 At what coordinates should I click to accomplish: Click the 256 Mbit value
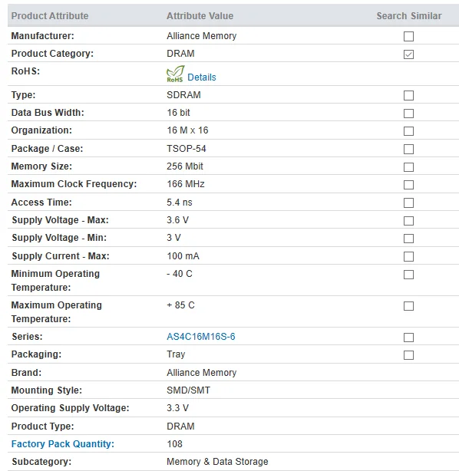(185, 166)
